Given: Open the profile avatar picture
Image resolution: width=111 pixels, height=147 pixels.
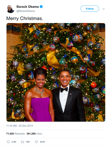Looking at the screenshot, I should [x=11, y=9].
